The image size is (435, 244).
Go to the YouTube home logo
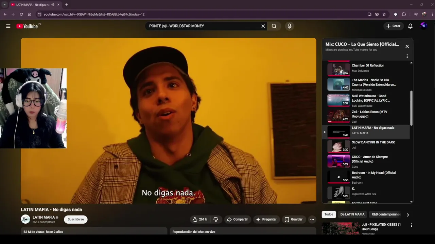[x=27, y=26]
